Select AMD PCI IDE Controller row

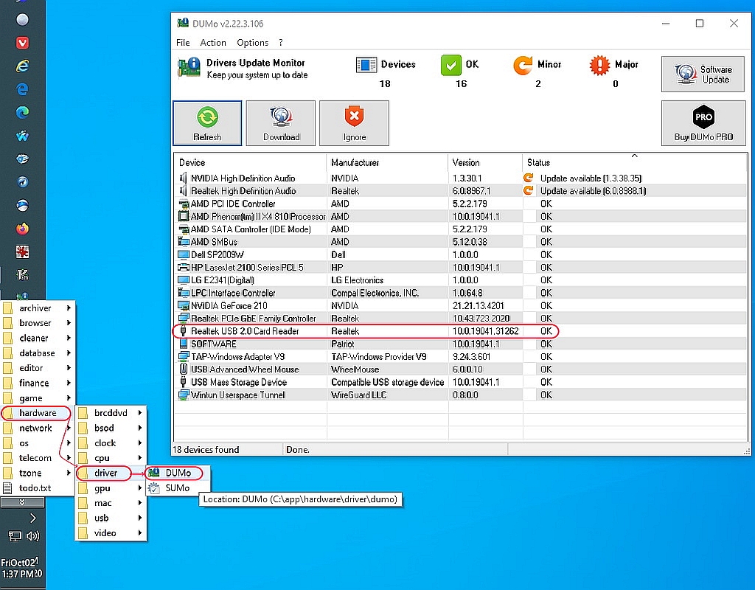tap(460, 204)
